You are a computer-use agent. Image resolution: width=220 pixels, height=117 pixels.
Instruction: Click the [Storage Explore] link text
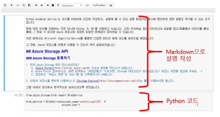88,81
